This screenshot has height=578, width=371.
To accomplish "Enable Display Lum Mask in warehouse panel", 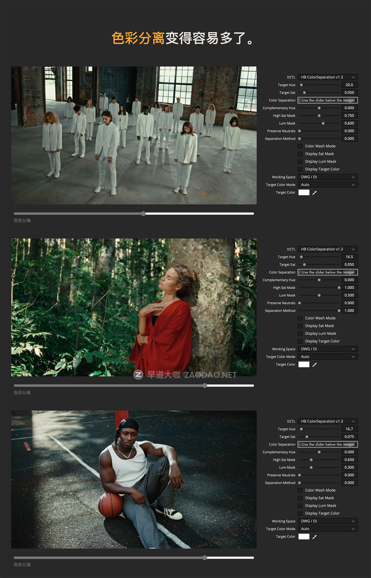I will coord(300,162).
